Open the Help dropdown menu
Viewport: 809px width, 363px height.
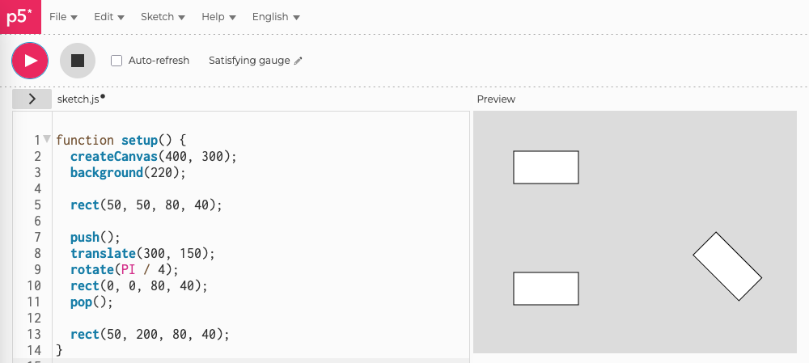point(218,17)
